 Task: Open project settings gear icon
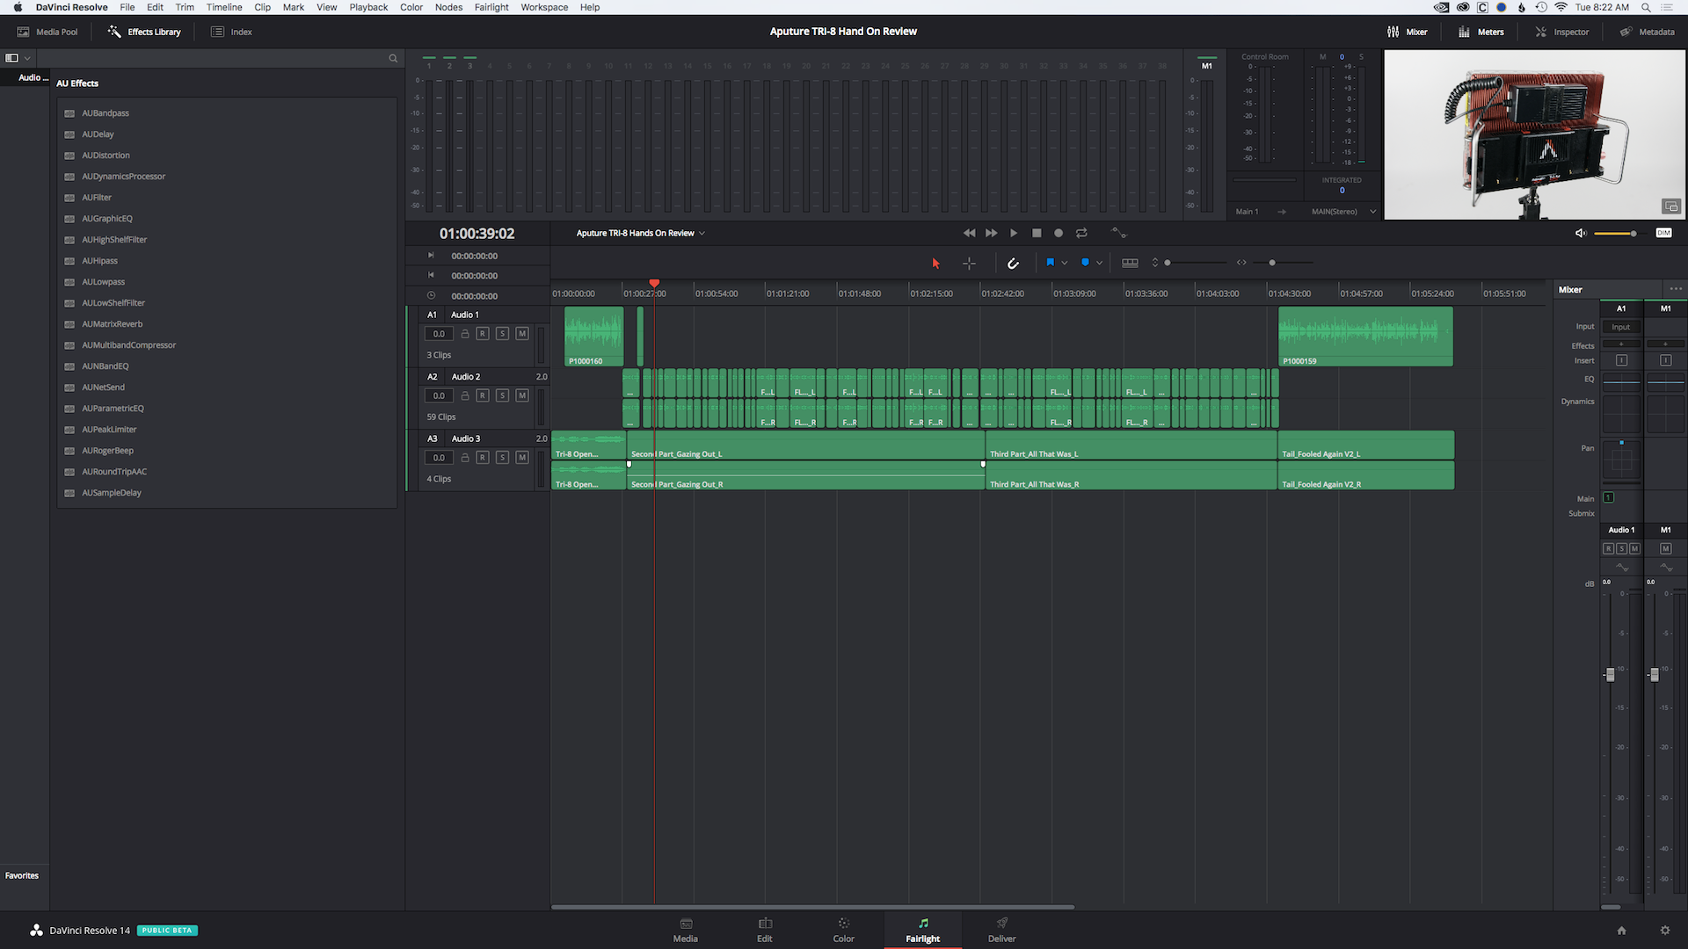pos(1664,931)
